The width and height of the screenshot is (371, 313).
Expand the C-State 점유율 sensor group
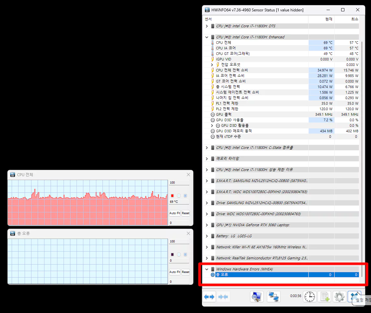click(207, 148)
